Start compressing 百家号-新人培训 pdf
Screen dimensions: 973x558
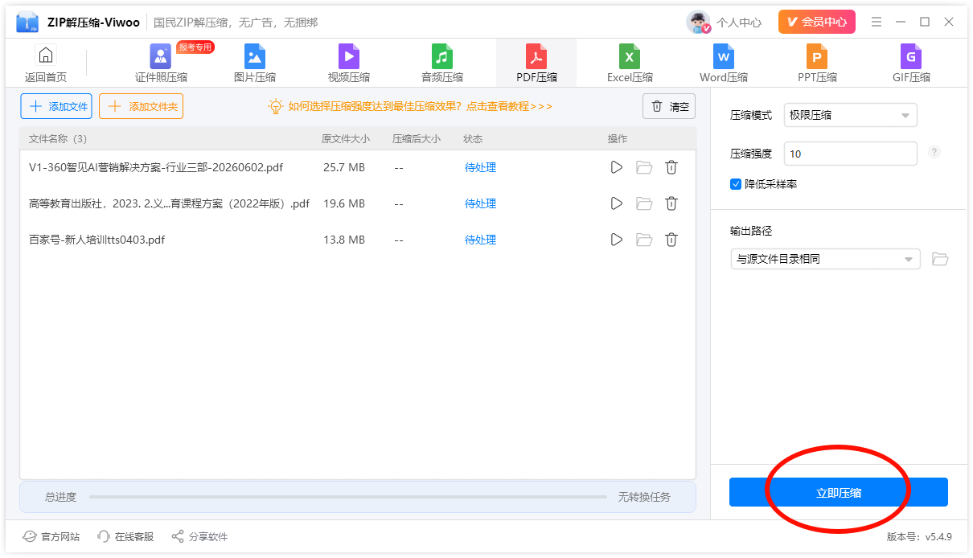617,240
